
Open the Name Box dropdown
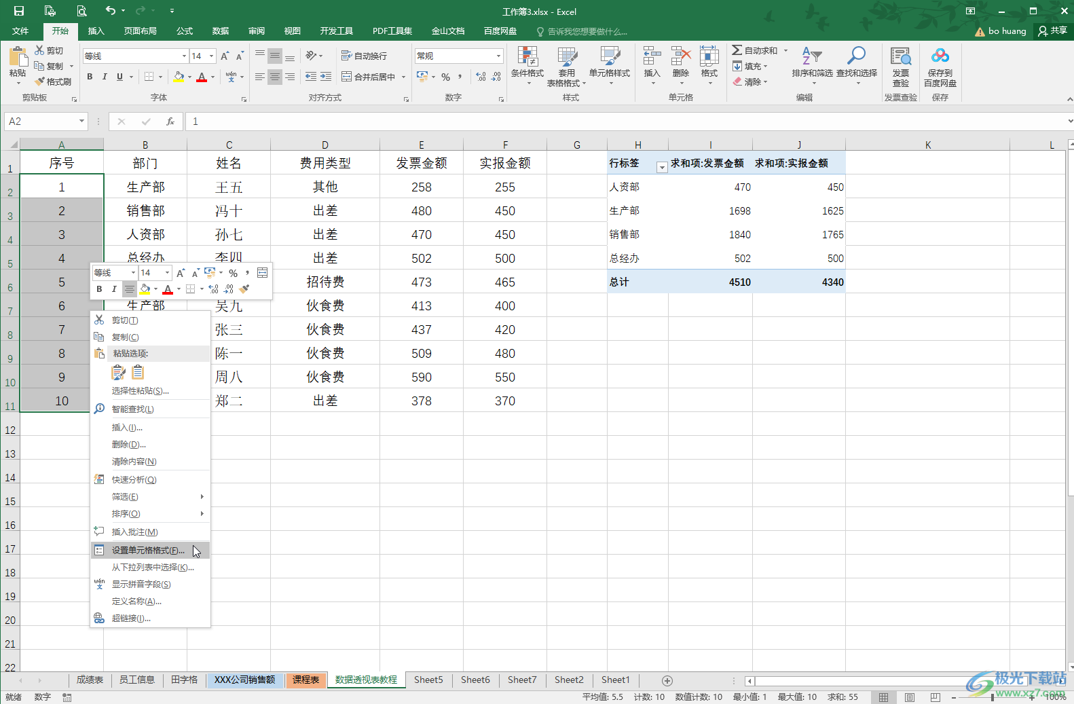click(81, 122)
